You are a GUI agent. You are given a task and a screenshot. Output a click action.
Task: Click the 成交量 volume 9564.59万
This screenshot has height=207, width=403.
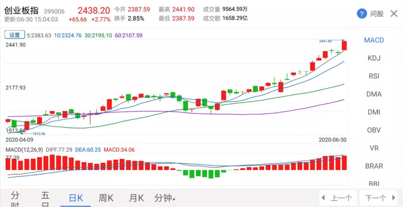(x=235, y=10)
